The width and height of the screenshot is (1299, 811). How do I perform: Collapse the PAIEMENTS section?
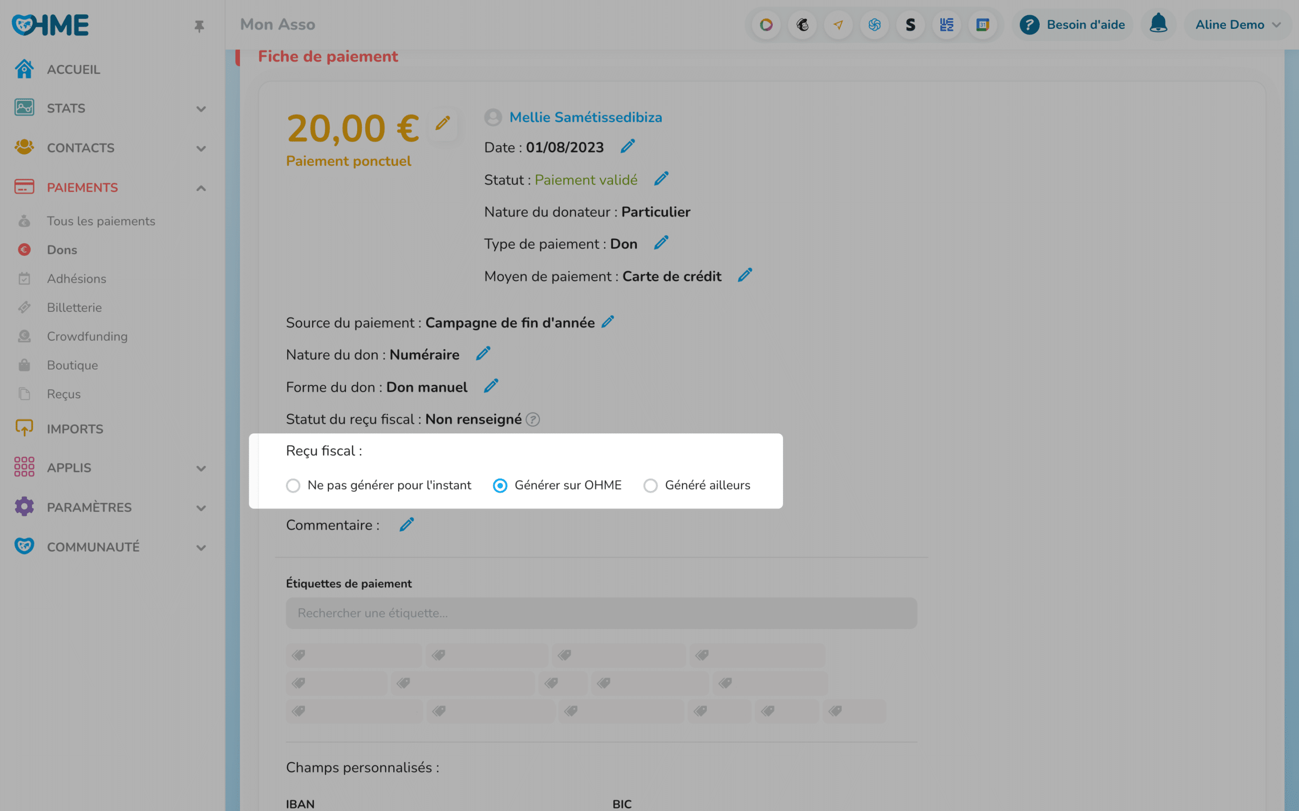tap(201, 188)
